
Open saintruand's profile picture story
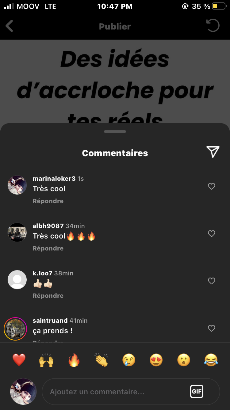pos(15,329)
